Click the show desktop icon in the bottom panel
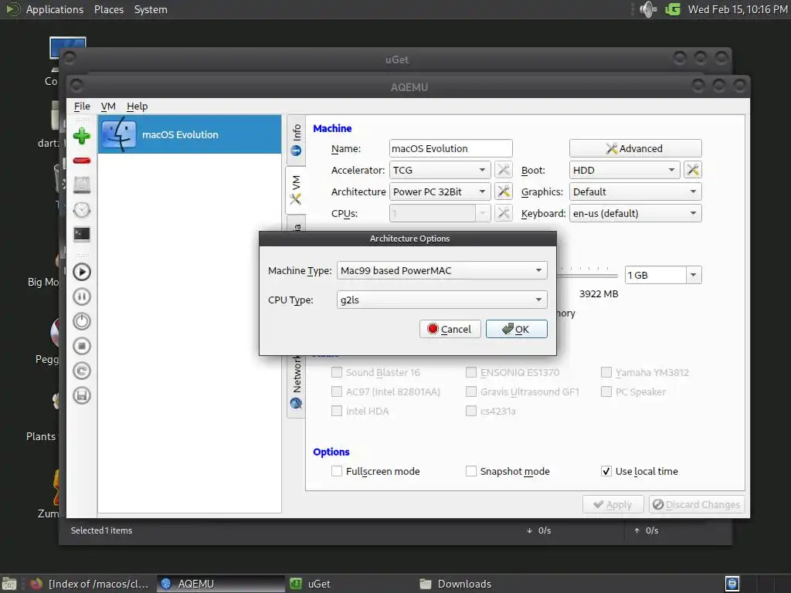Viewport: 791px width, 593px height. (9, 584)
